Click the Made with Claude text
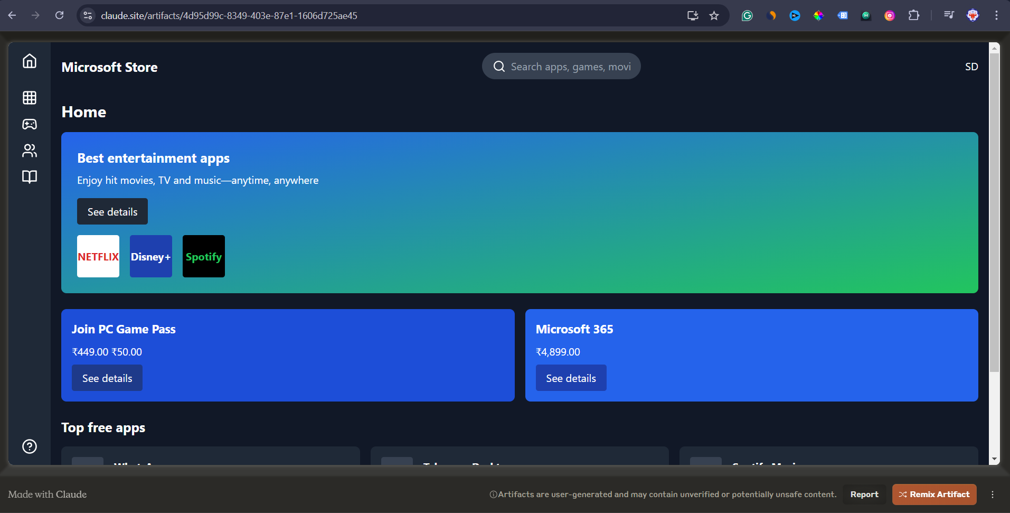Image resolution: width=1010 pixels, height=513 pixels. (47, 495)
